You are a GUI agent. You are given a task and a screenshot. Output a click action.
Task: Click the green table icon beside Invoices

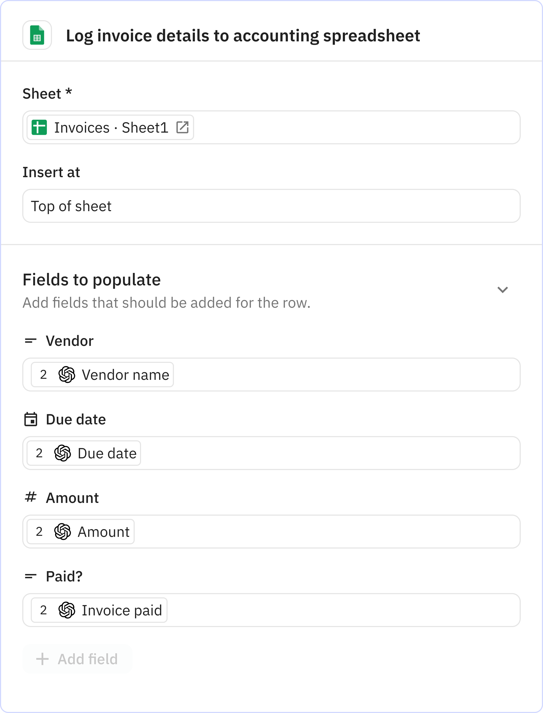[x=39, y=127]
